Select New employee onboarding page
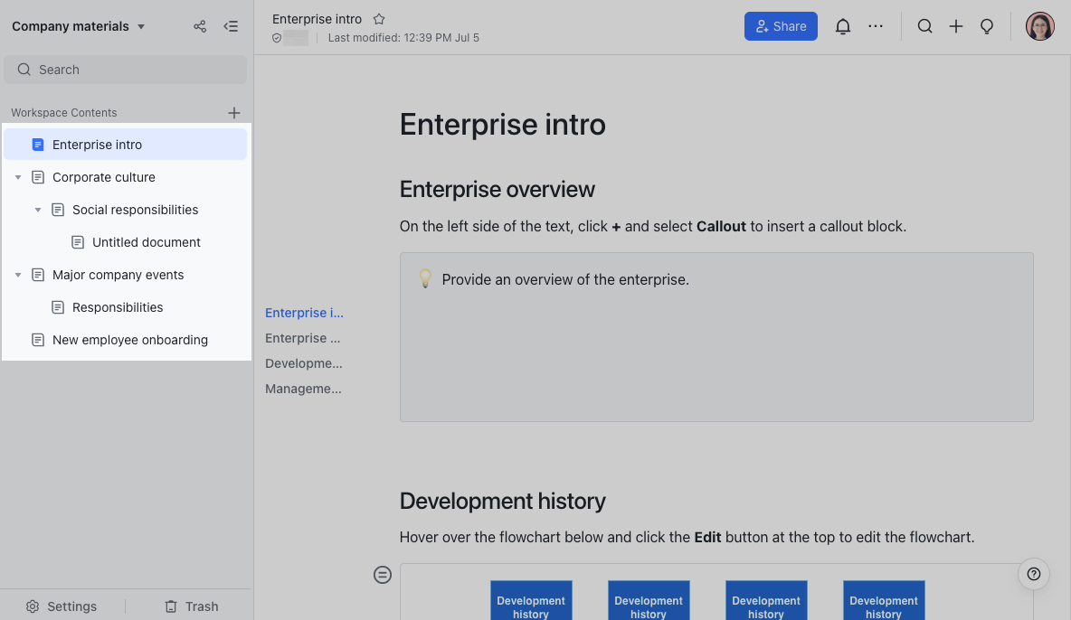This screenshot has height=620, width=1071. coord(130,340)
